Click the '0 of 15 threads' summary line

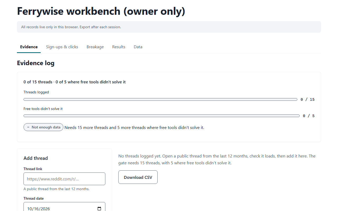pos(74,82)
